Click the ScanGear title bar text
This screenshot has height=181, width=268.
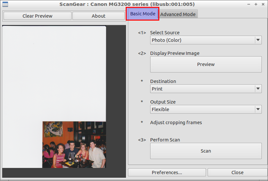[x=127, y=4]
